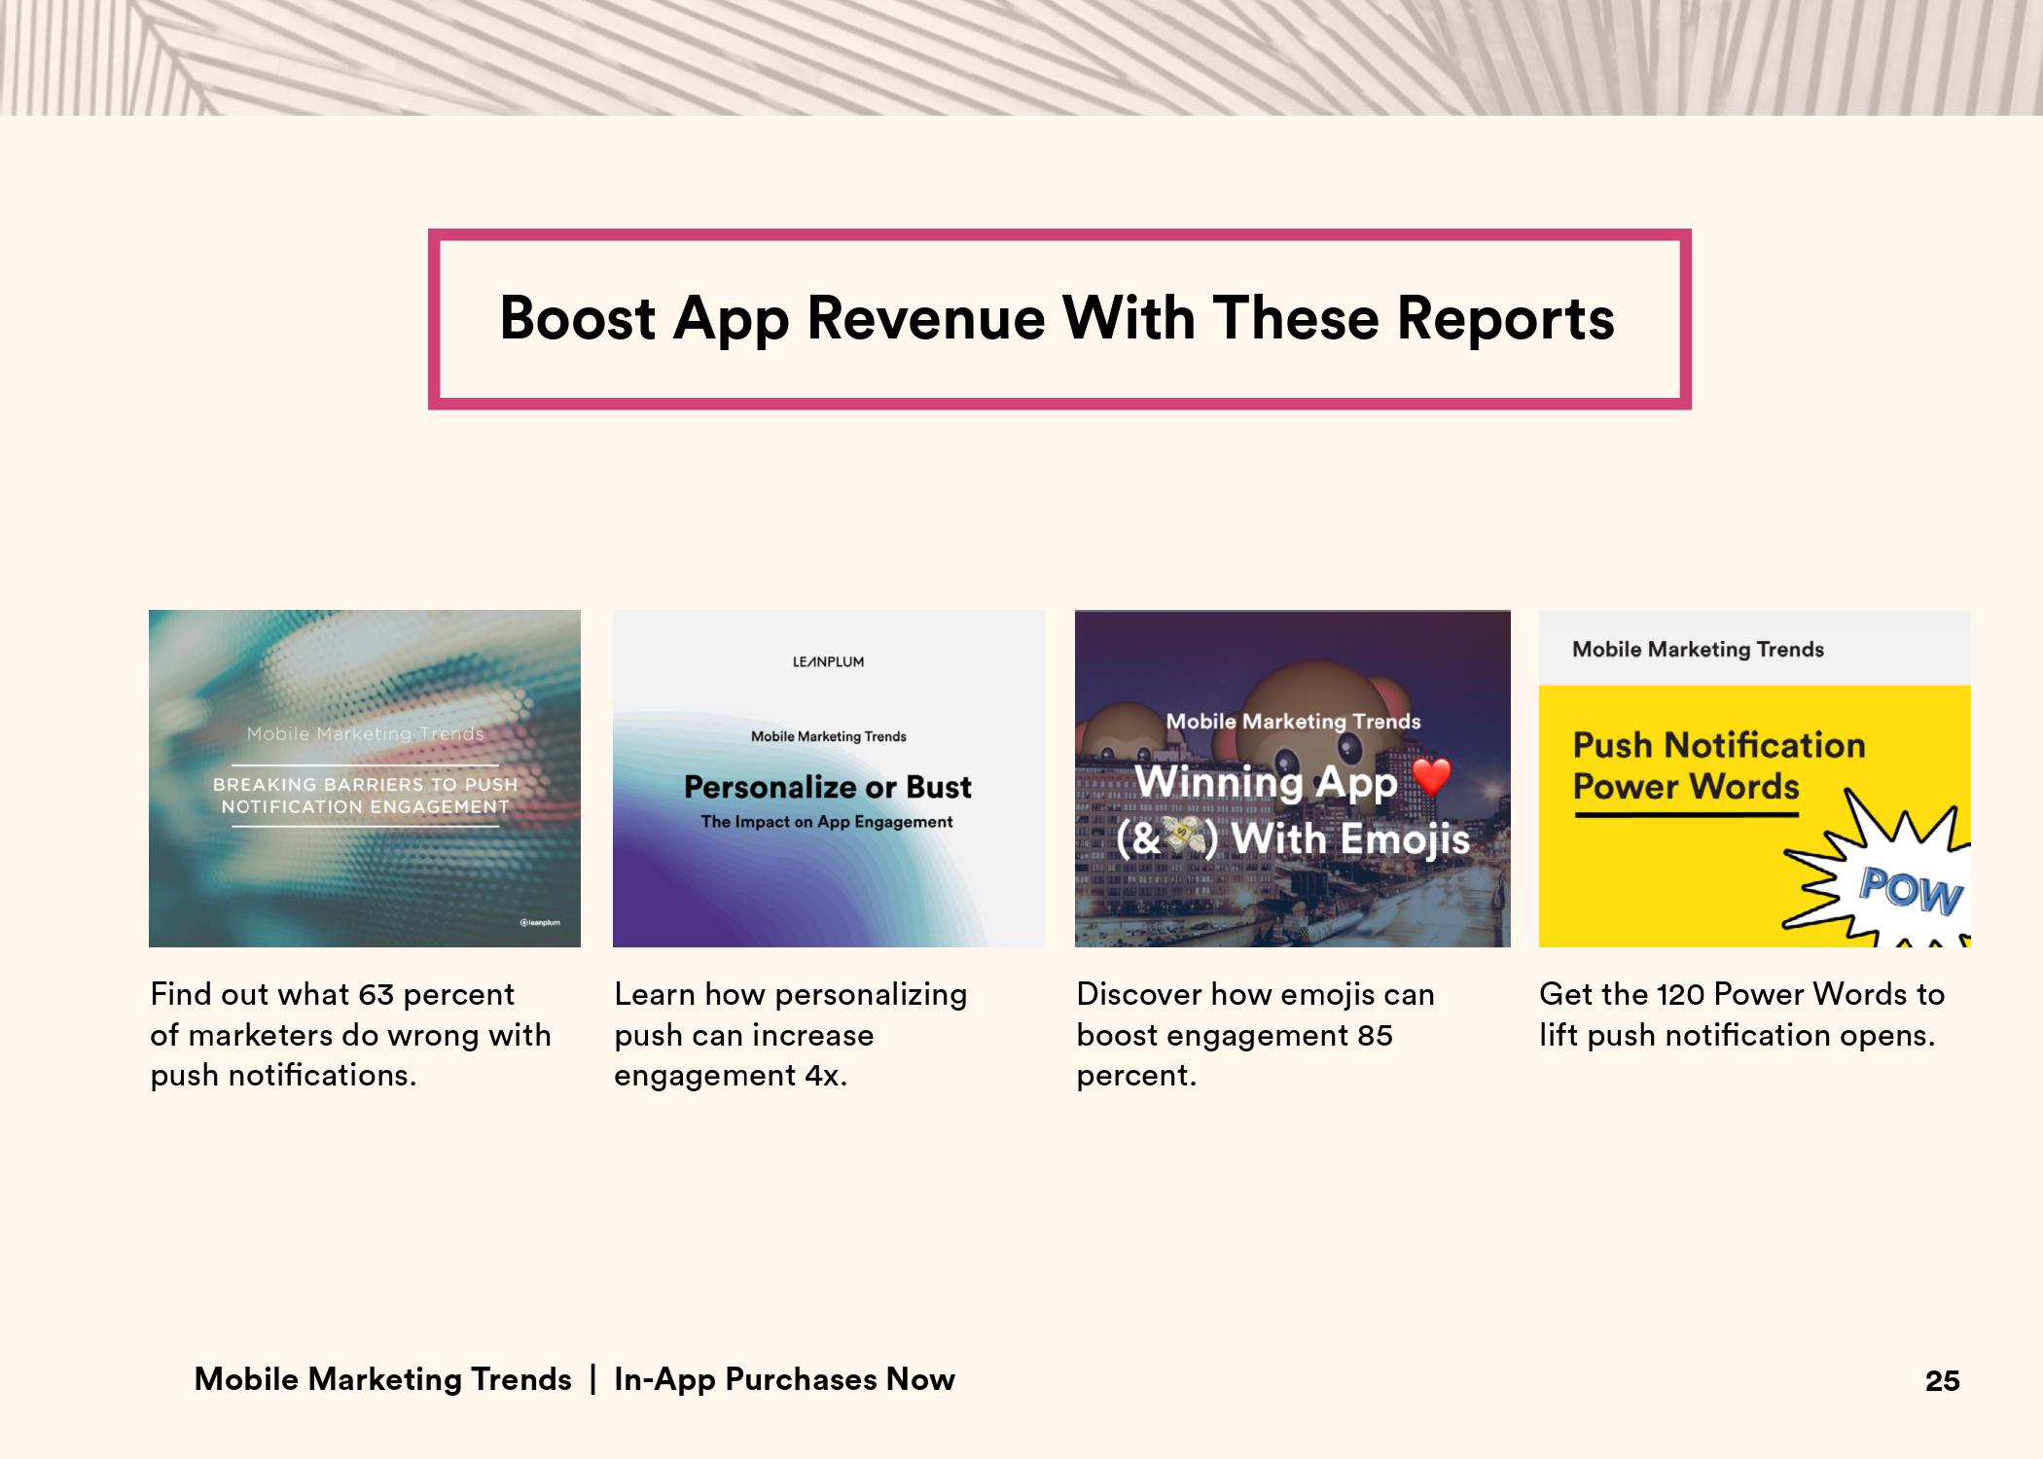Click 'The Impact on App Engagement' subtitle

pyautogui.click(x=827, y=822)
